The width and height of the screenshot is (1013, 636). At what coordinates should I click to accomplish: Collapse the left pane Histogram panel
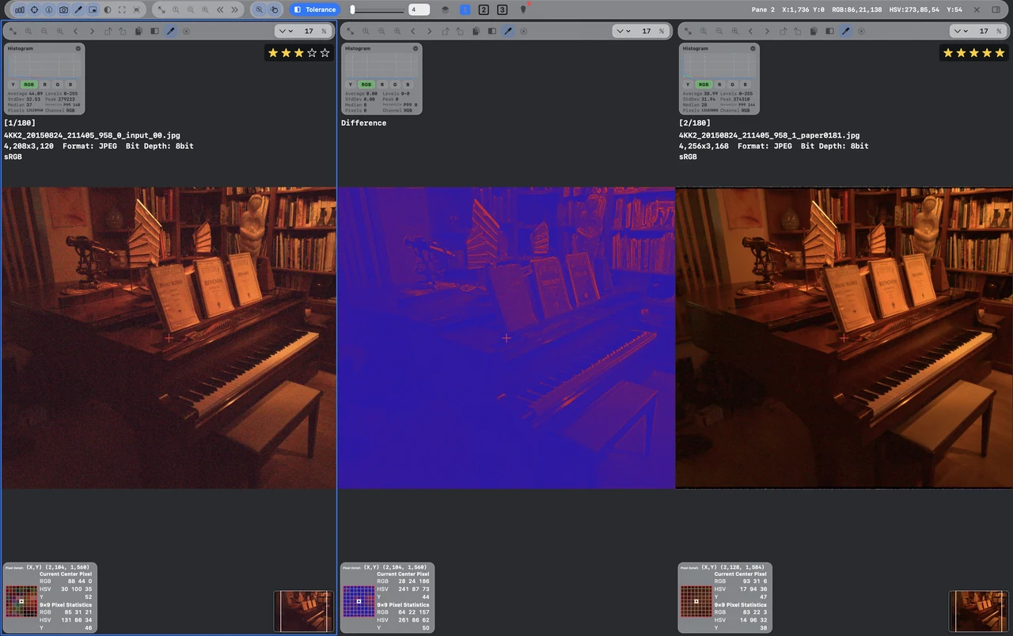tap(78, 48)
